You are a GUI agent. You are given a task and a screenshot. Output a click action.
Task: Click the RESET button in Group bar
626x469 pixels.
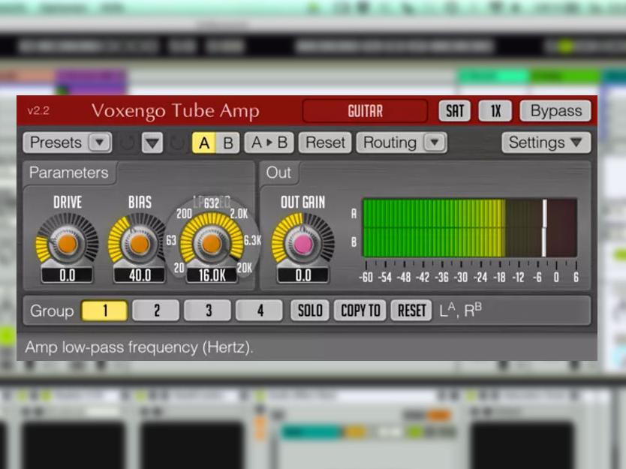coord(411,311)
